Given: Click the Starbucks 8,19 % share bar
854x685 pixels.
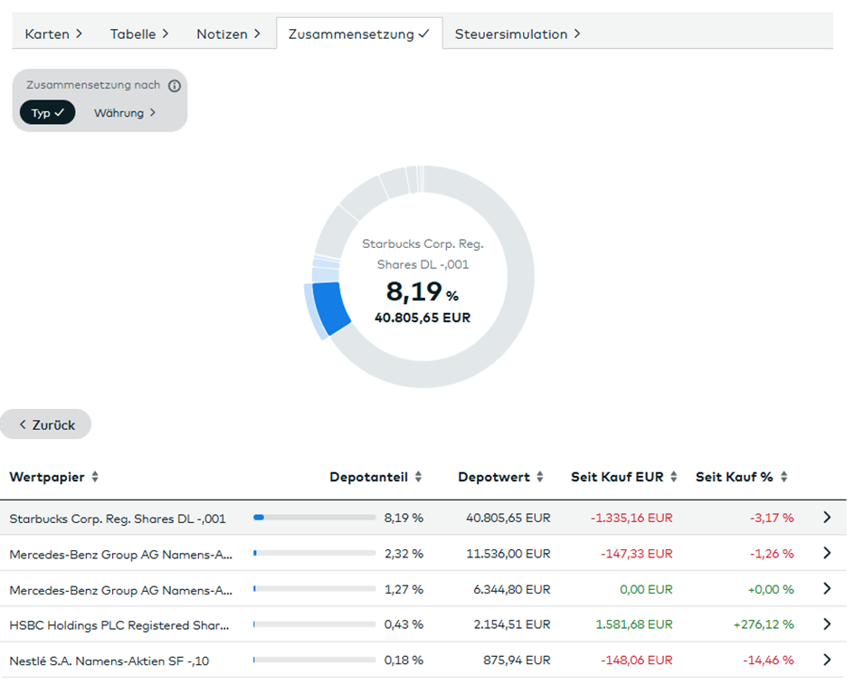Looking at the screenshot, I should click(314, 518).
